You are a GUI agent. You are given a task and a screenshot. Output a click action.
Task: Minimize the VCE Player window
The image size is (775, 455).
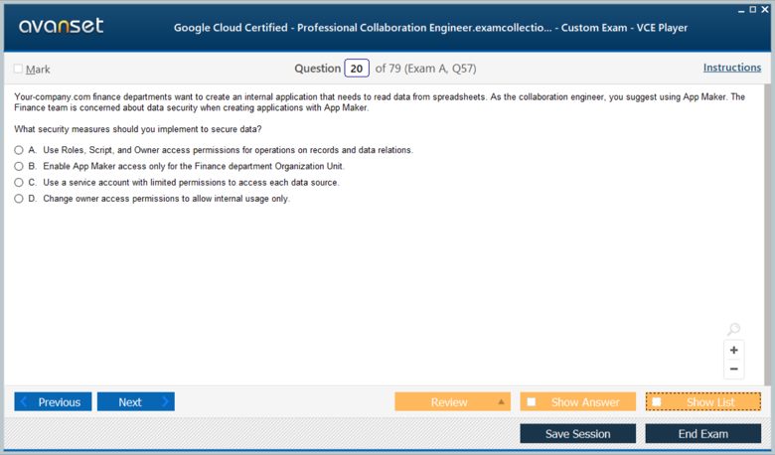[741, 10]
